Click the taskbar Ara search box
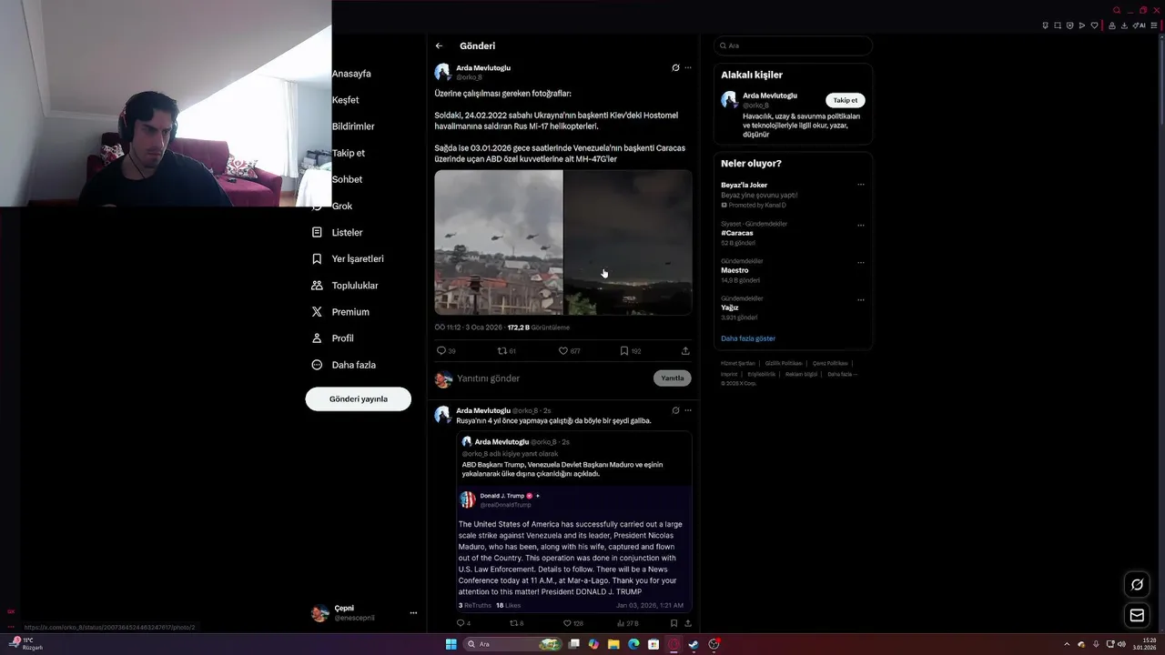The height and width of the screenshot is (655, 1165). (512, 644)
